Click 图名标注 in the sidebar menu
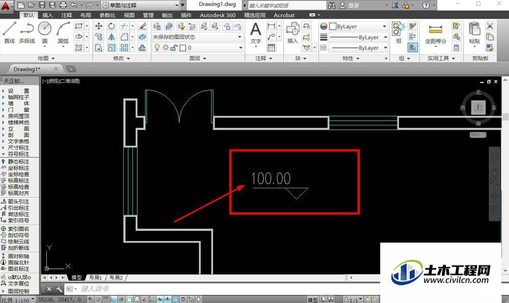Screen dimensions: 509x303 tap(18, 269)
